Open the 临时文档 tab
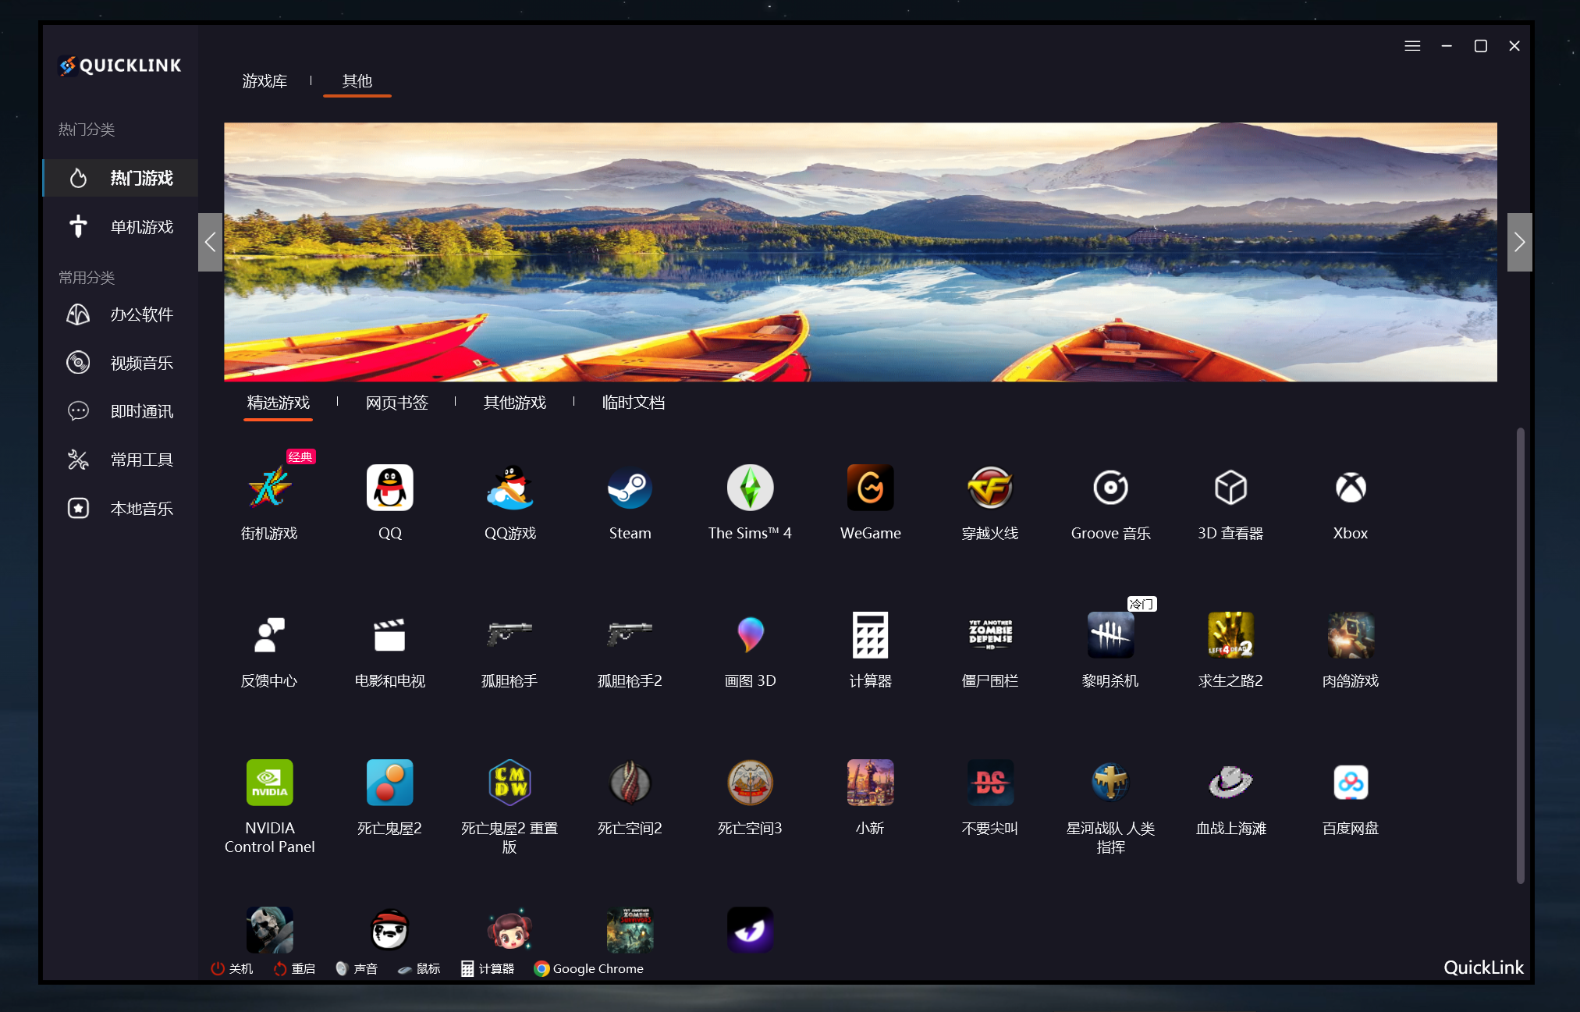 [633, 403]
